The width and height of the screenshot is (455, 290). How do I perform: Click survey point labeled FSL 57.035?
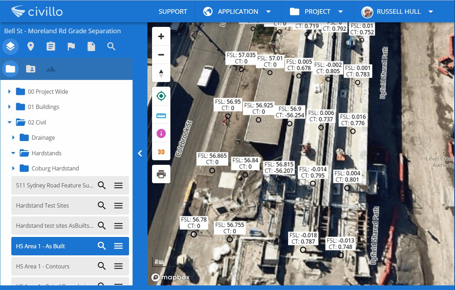coord(241,69)
